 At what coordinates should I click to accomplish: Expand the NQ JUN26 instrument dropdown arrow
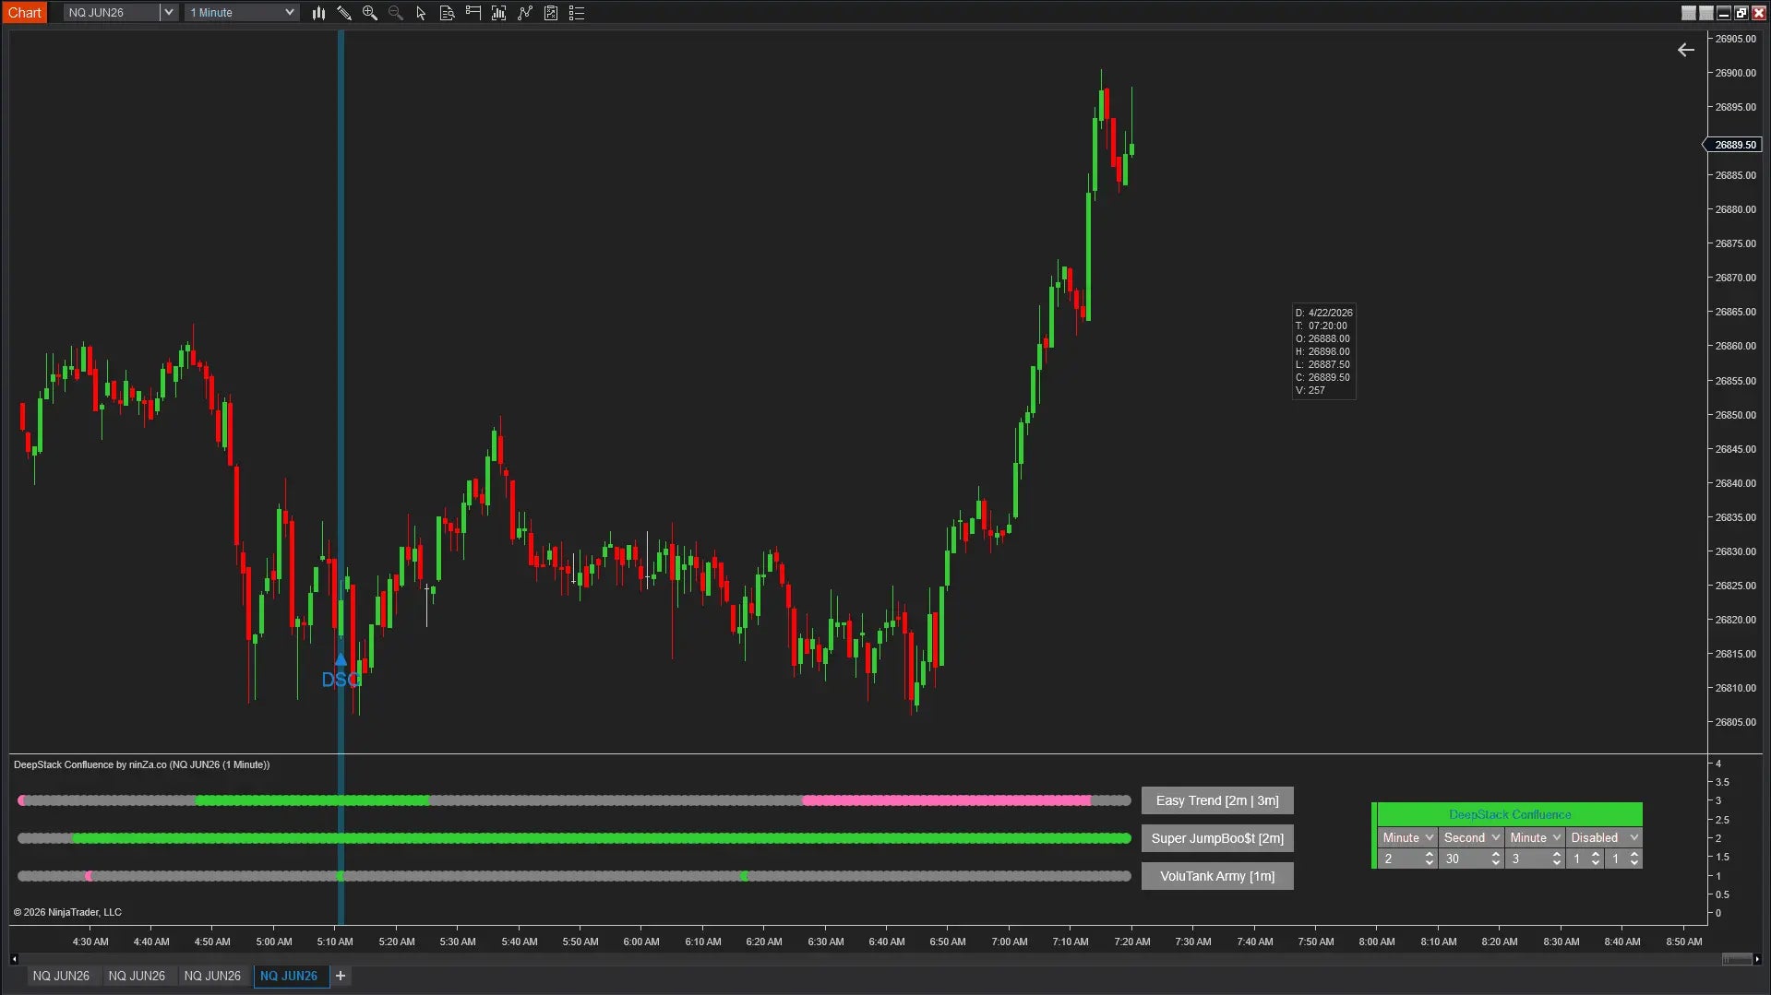169,13
